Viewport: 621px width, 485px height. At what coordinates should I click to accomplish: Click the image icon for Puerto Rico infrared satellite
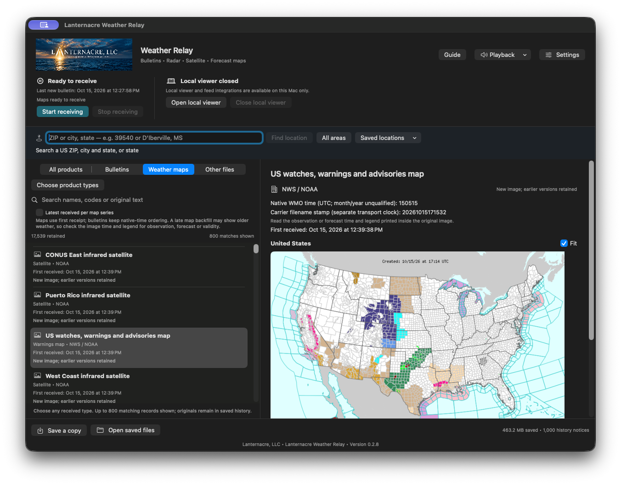click(x=37, y=295)
